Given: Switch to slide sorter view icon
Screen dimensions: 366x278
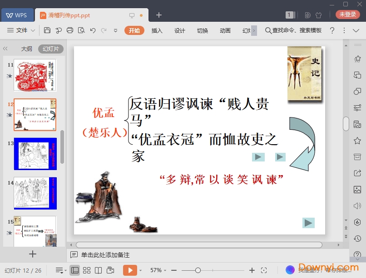Looking at the screenshot, I should tap(87, 270).
